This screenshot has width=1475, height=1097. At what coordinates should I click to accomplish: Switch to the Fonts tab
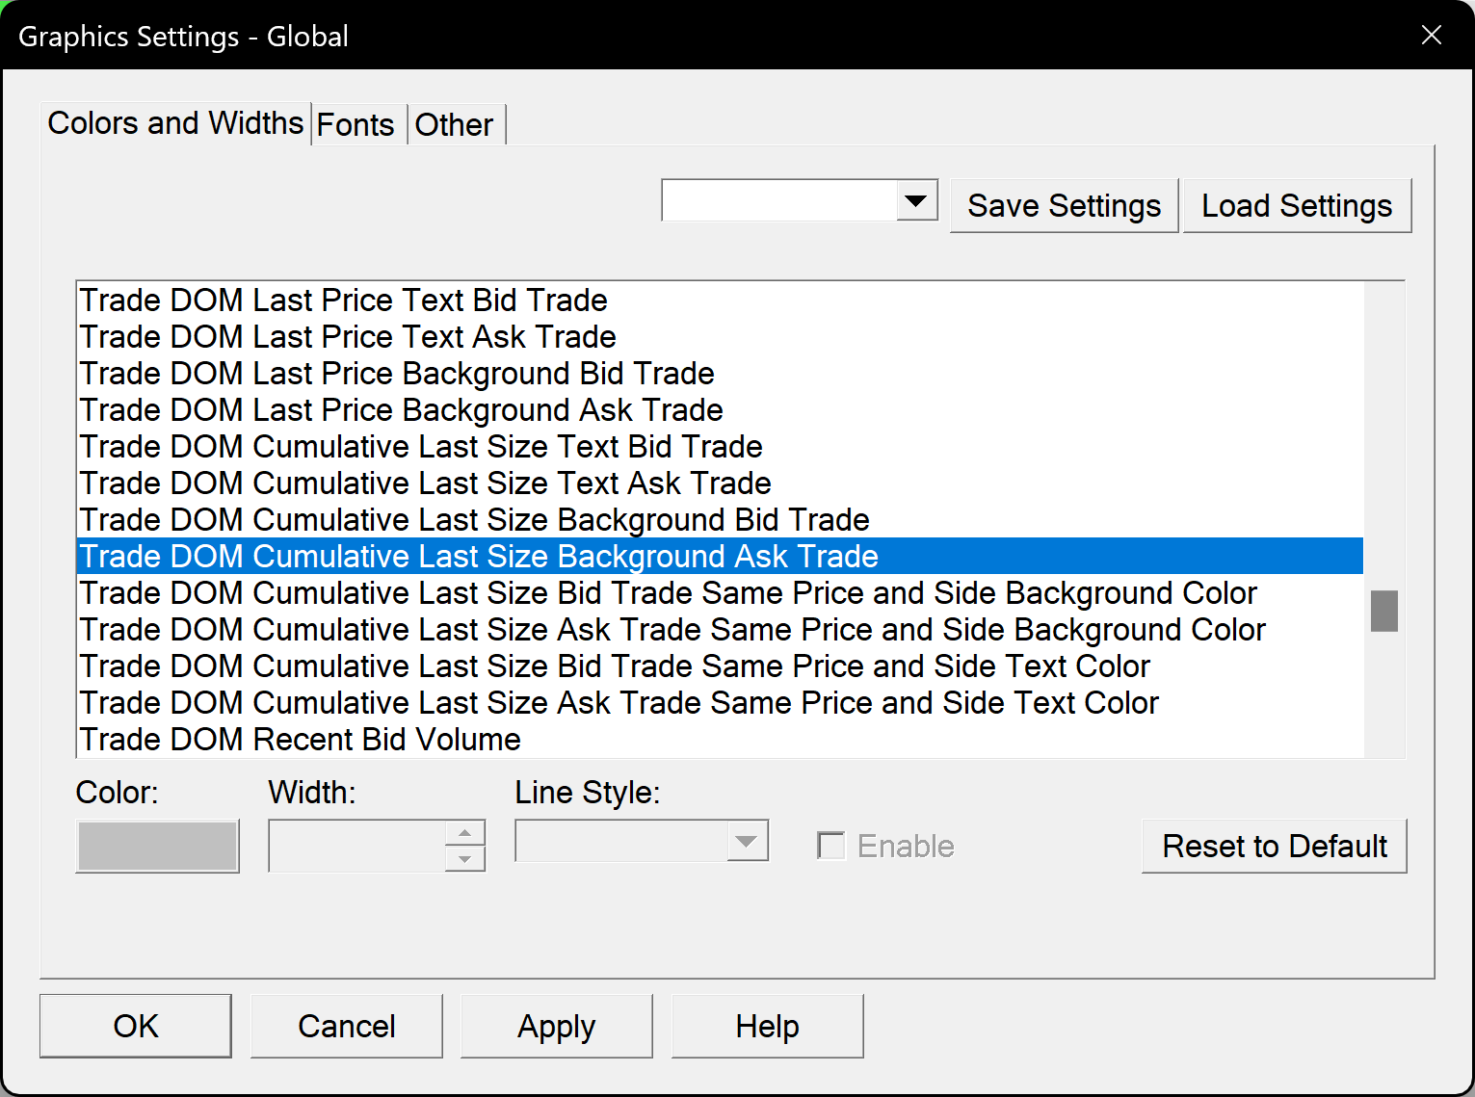356,124
